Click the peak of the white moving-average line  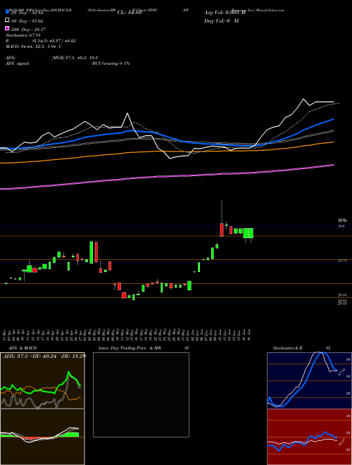303,99
